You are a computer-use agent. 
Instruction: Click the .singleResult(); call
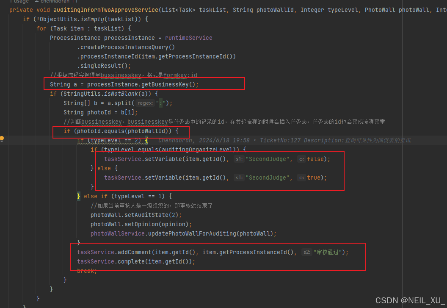tap(104, 66)
